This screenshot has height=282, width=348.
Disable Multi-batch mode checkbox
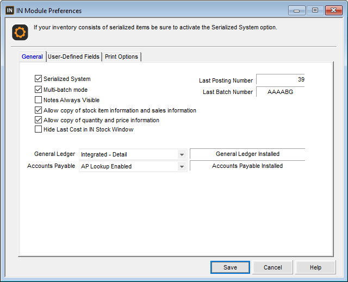tap(39, 90)
